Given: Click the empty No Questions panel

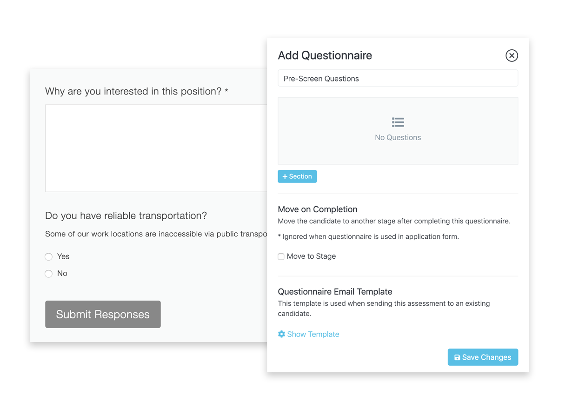Looking at the screenshot, I should [398, 131].
